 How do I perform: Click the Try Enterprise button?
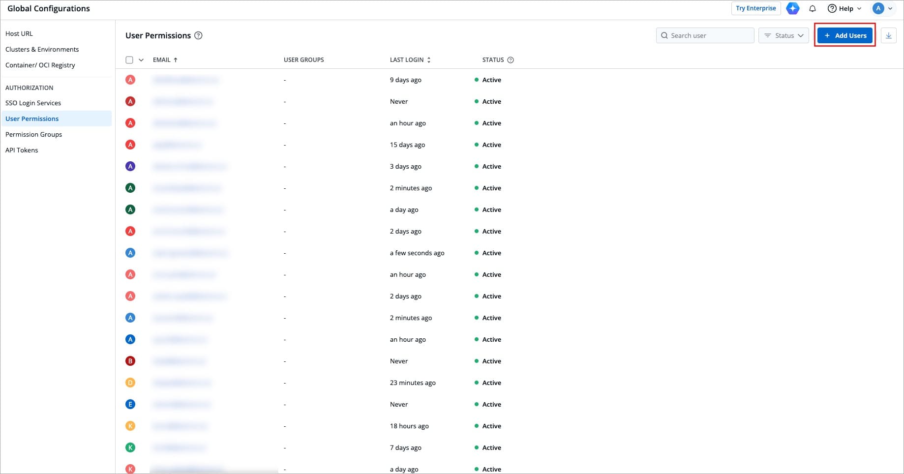[755, 8]
